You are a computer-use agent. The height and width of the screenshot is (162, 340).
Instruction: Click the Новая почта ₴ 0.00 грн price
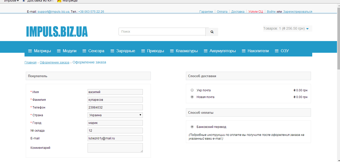pos(300,97)
